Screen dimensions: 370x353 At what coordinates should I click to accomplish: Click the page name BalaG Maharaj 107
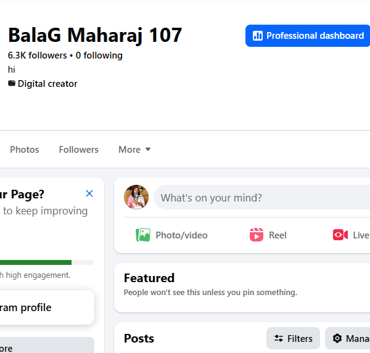coord(95,35)
